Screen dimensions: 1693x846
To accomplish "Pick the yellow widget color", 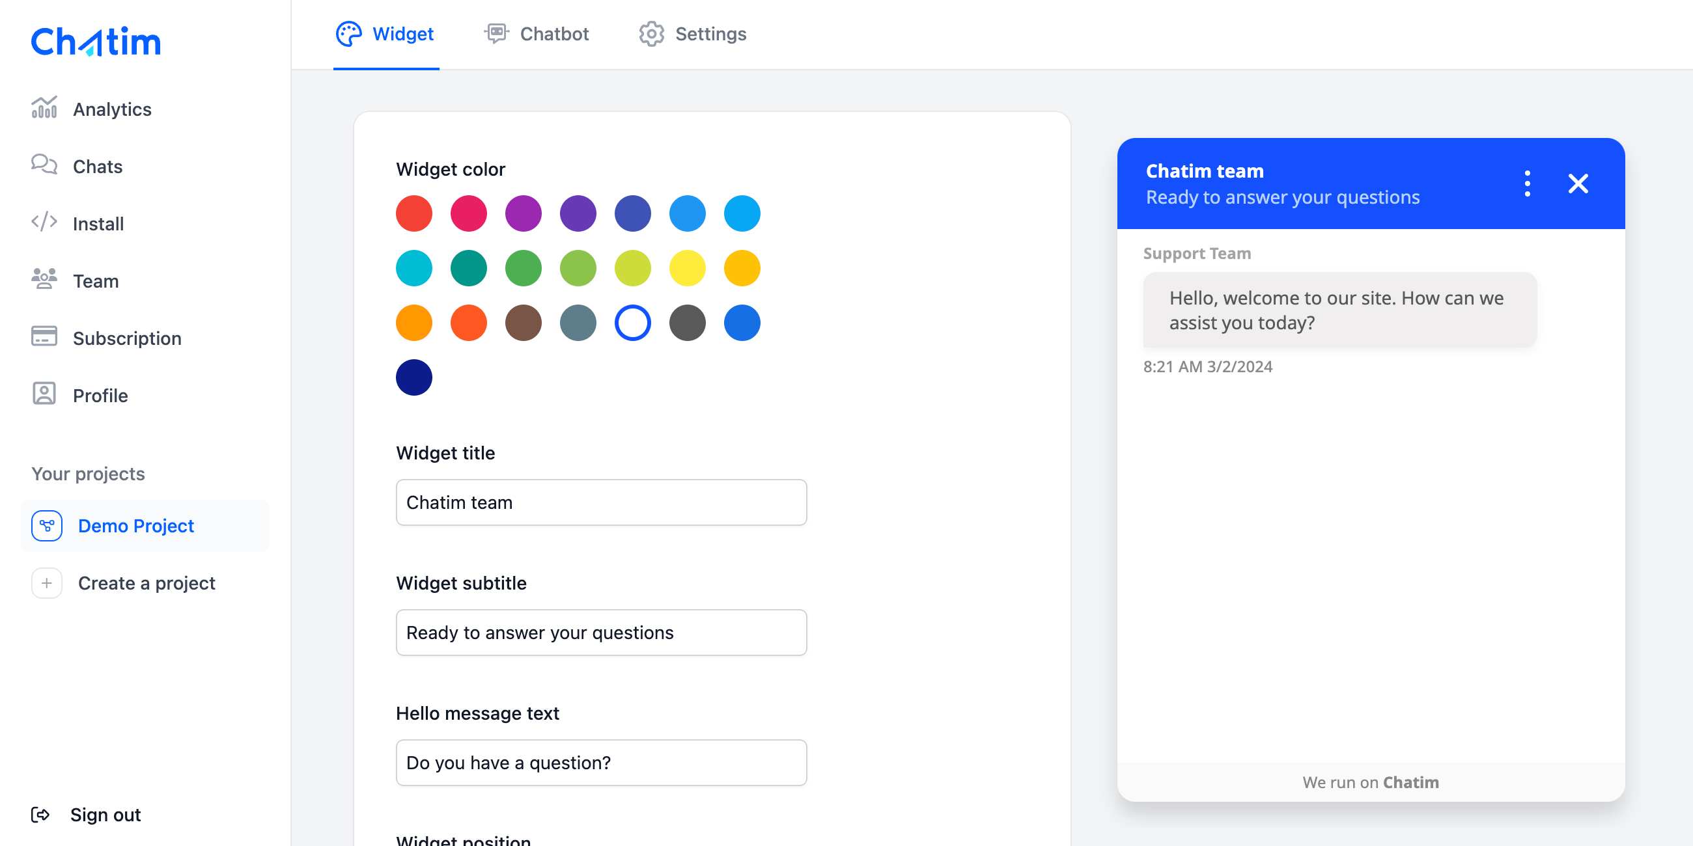I will (688, 268).
